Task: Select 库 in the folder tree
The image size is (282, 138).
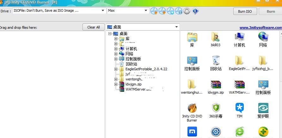Action: pos(127,39)
